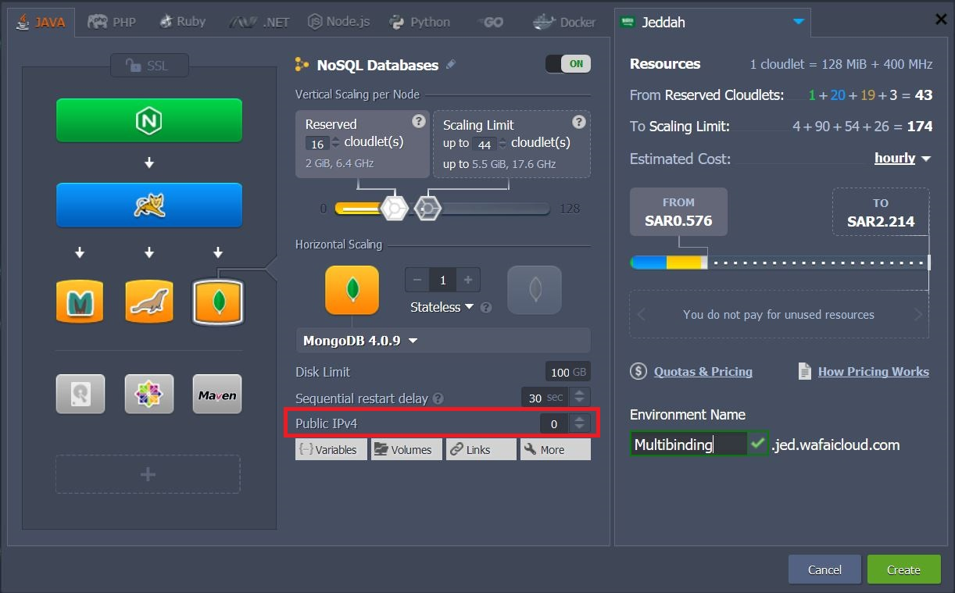Adjust Sequential restart delay stepper
955x593 pixels.
tap(579, 398)
